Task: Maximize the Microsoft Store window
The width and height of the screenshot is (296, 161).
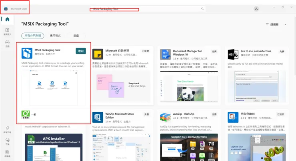Action: [282, 7]
